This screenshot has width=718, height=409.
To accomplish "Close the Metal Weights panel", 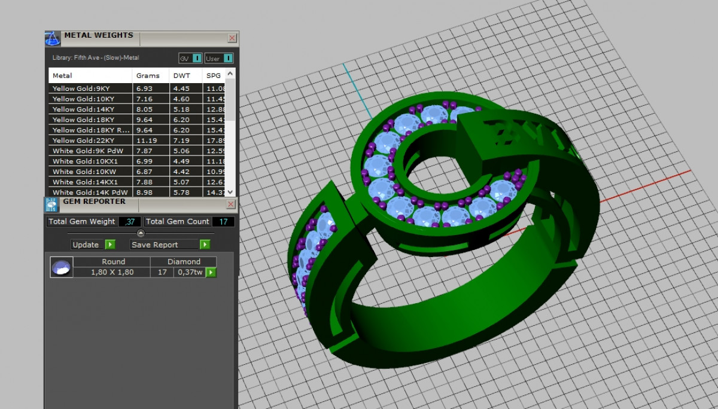I will tap(232, 38).
